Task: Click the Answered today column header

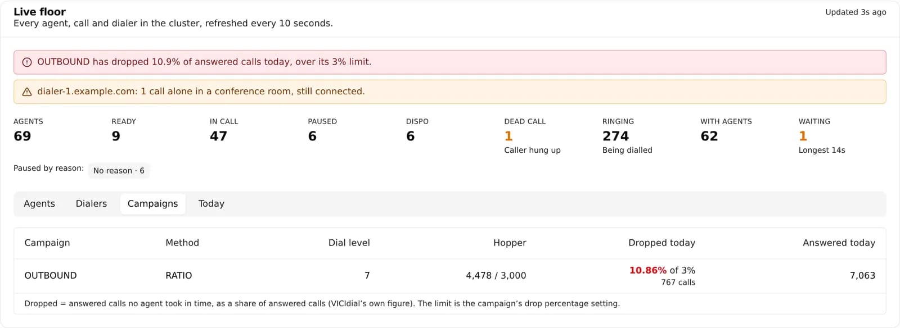Action: (x=839, y=243)
